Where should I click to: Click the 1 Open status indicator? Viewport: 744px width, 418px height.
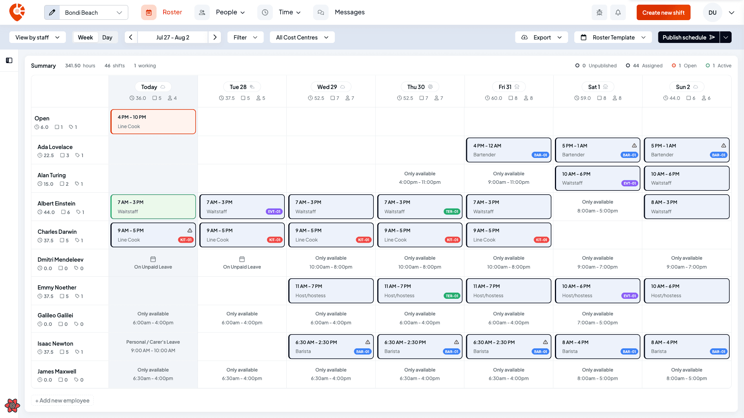click(x=684, y=65)
